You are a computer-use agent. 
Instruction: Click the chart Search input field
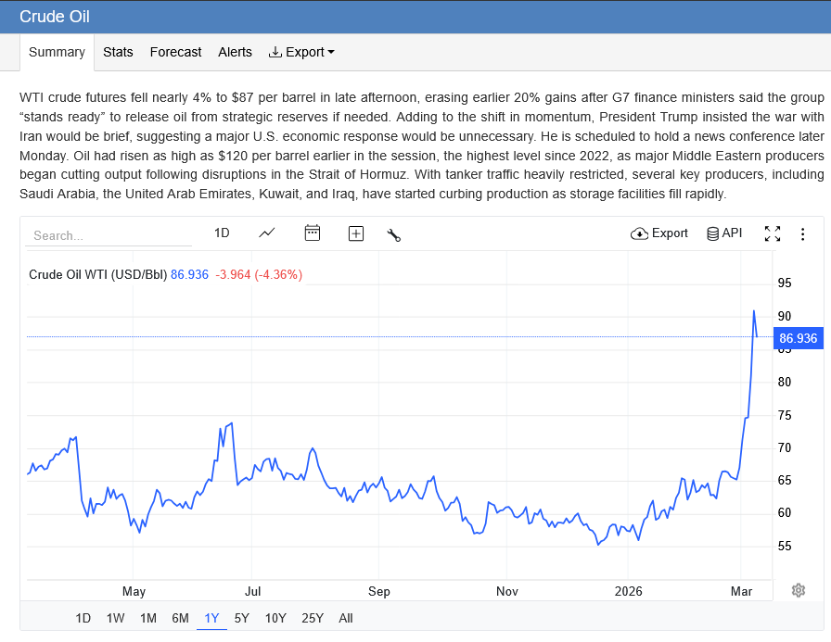pyautogui.click(x=109, y=235)
